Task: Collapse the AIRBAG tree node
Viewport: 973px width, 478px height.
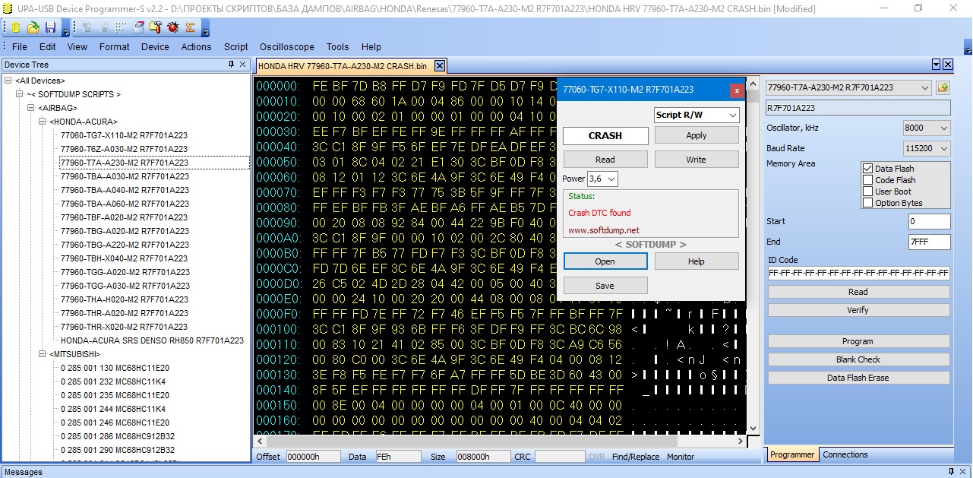Action: (31, 108)
